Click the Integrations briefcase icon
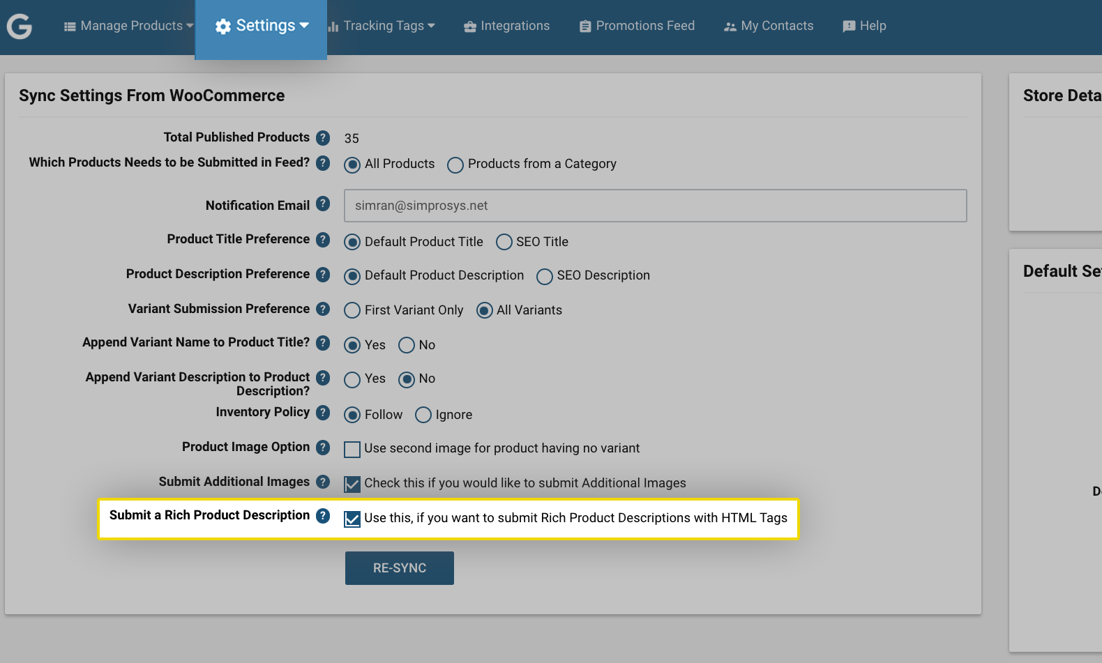Screen dimensions: 1102x663 click(x=470, y=26)
